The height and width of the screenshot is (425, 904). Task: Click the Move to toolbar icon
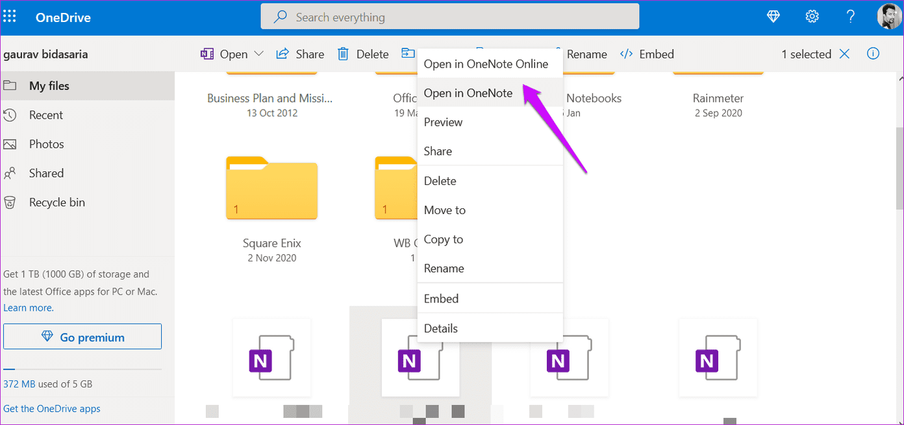408,53
